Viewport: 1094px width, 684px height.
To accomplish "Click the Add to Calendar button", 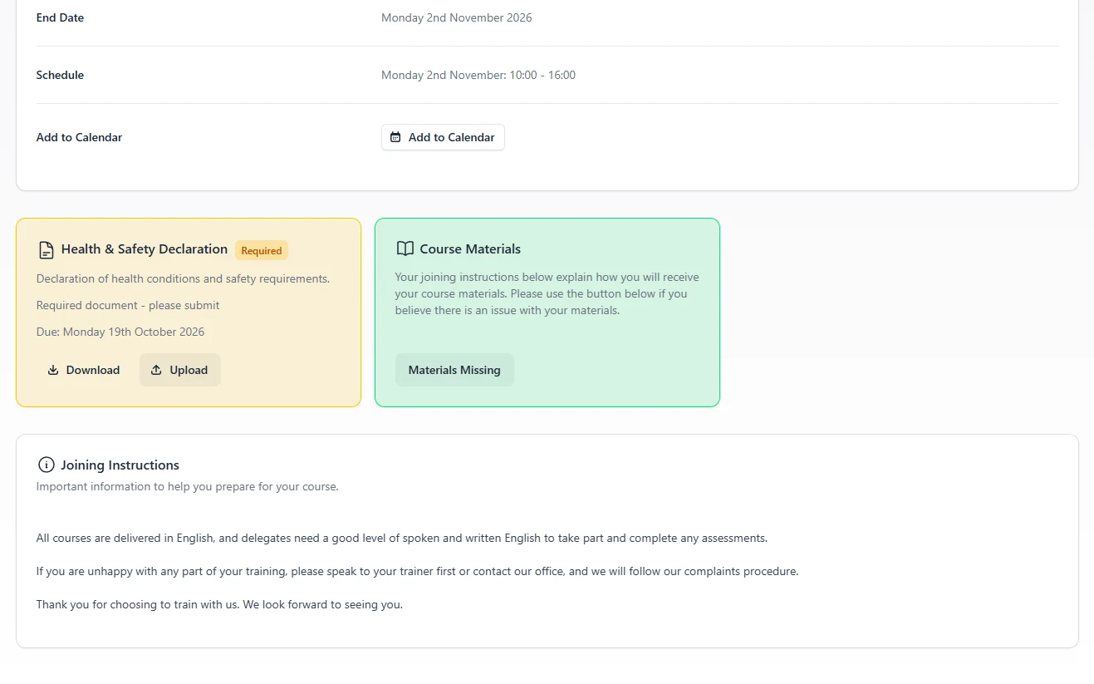I will pyautogui.click(x=443, y=137).
